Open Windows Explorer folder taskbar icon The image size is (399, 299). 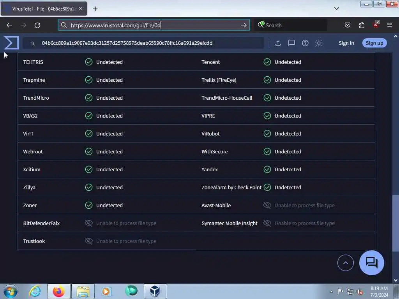pos(83,291)
